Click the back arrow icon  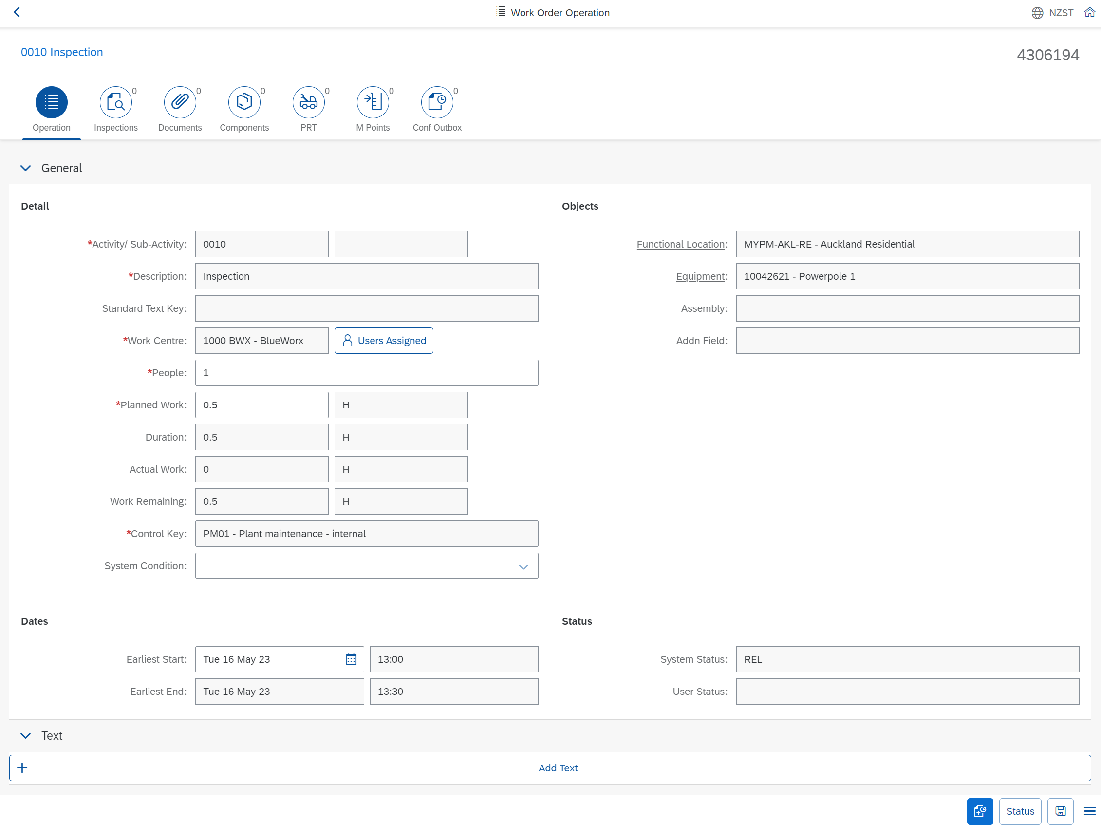pos(17,12)
